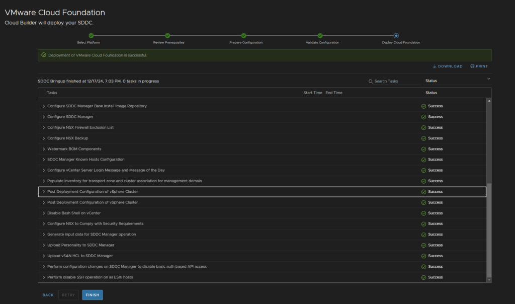Click 'SDDC Bringup finished at 12/17/24' status text
The image size is (515, 304).
pos(98,81)
